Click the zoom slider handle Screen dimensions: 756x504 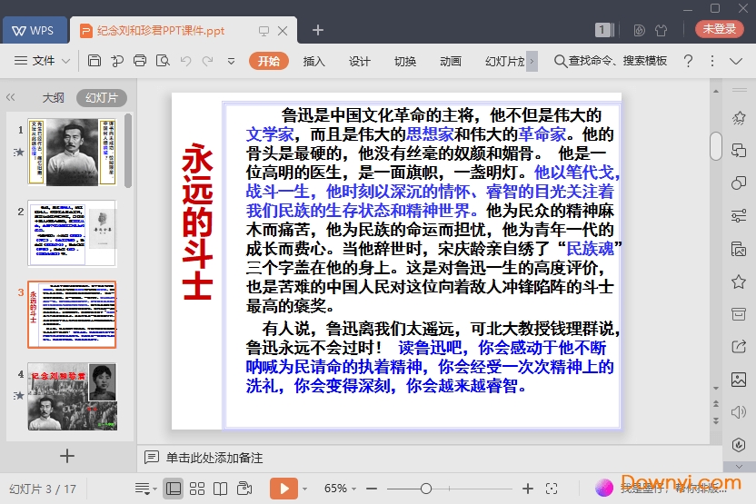[x=425, y=489]
